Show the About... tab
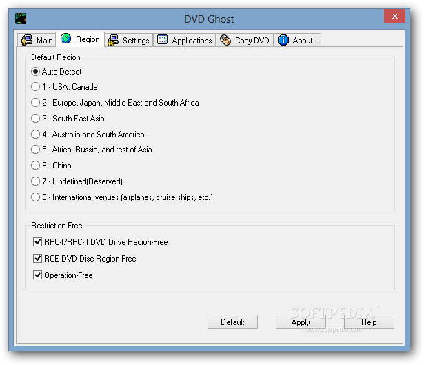The image size is (424, 365). pos(297,40)
